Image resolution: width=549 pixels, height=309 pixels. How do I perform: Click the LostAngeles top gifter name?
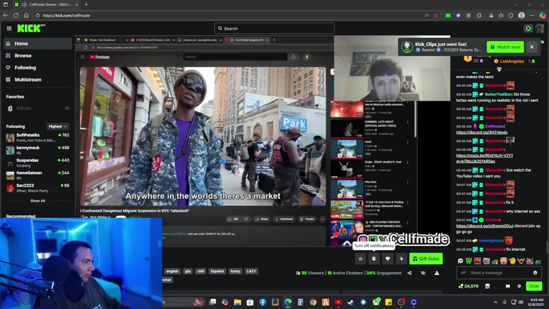[512, 61]
